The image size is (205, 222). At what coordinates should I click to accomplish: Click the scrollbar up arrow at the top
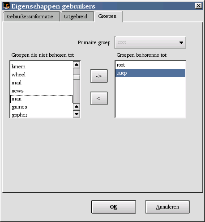click(x=77, y=65)
